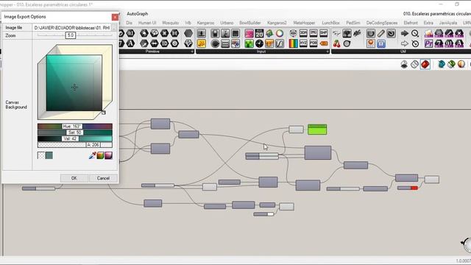This screenshot has height=265, width=471.
Task: Select the 3DM file import icon
Action: (303, 33)
